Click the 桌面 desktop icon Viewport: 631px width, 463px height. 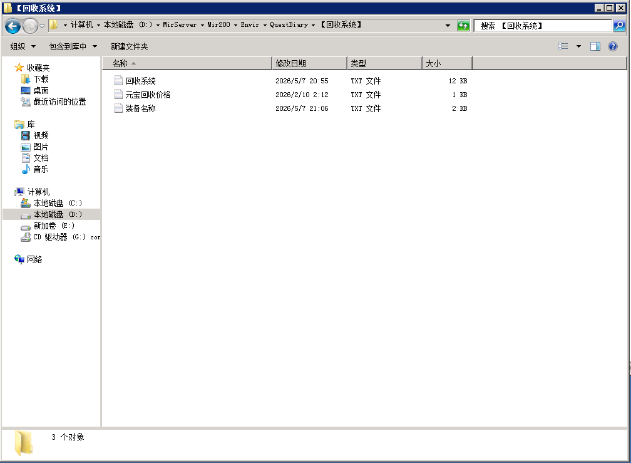tap(25, 90)
